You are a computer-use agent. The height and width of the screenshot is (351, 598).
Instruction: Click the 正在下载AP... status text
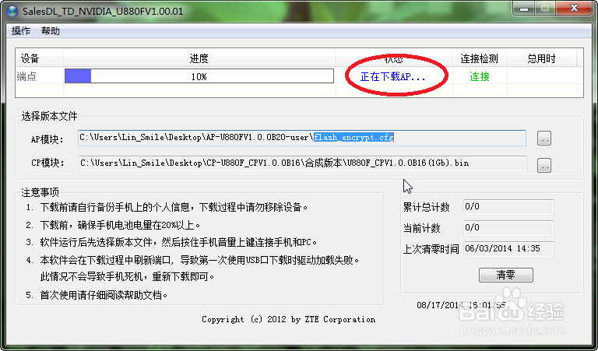pos(392,76)
